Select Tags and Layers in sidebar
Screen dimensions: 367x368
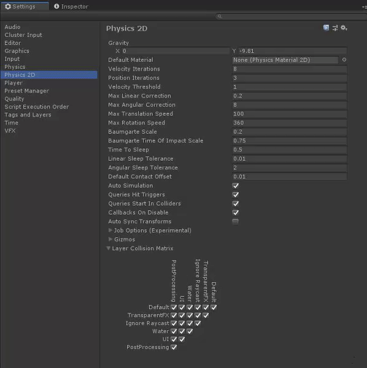(28, 115)
